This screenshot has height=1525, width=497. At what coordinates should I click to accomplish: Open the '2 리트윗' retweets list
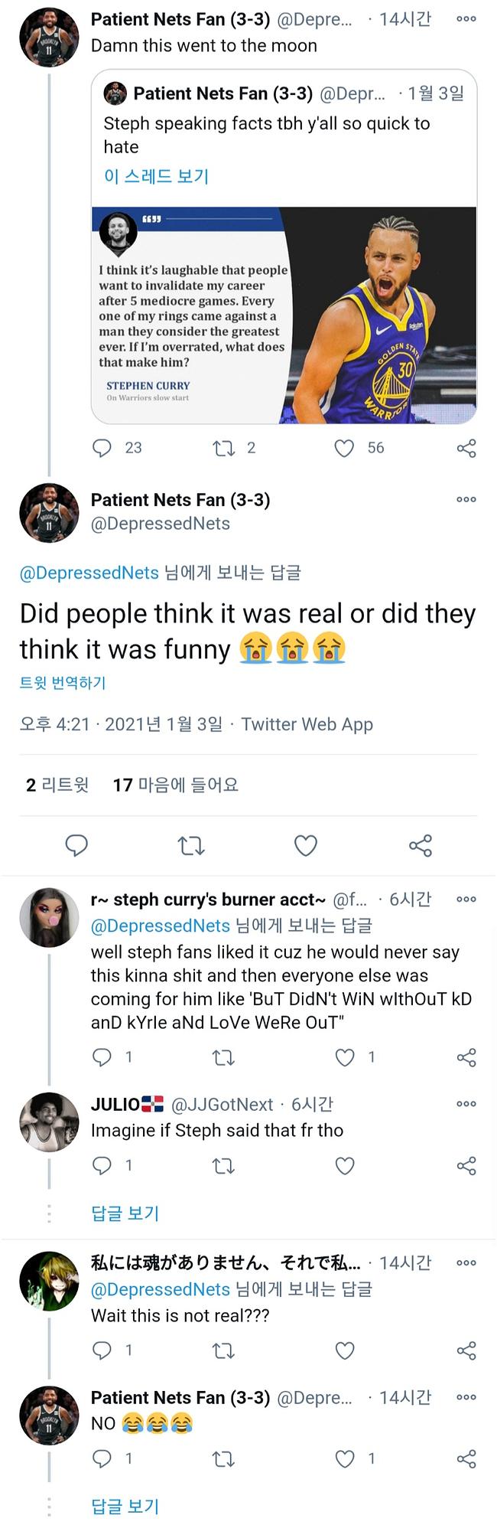pos(57,785)
